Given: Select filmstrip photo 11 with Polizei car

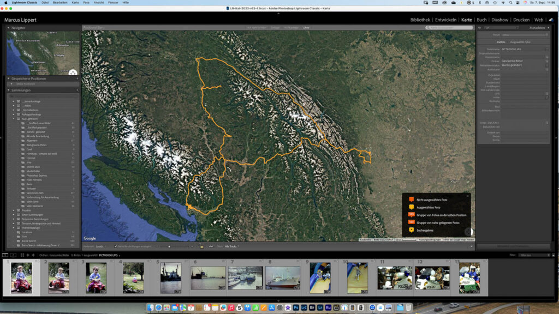Looking at the screenshot, I should tap(395, 277).
